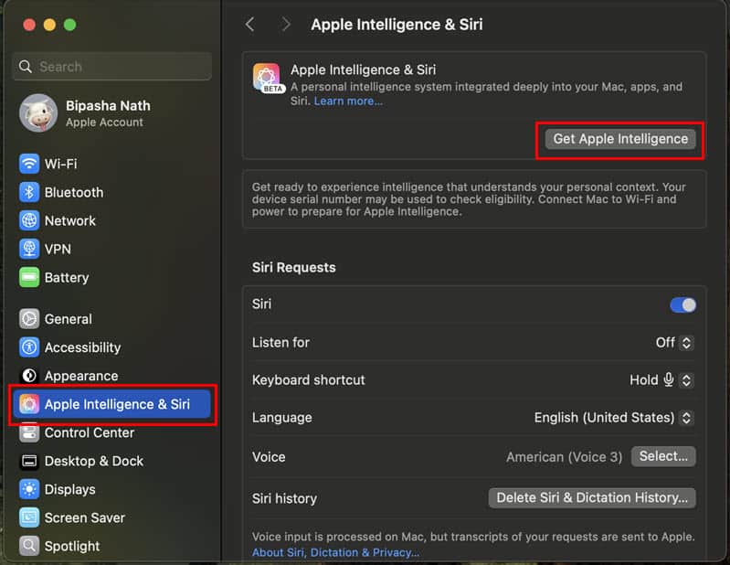Screen dimensions: 730x565
Task: Open the Displays settings icon
Action: click(x=29, y=489)
